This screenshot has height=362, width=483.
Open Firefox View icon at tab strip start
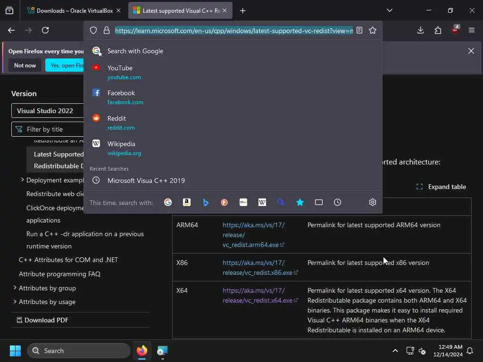(9, 10)
